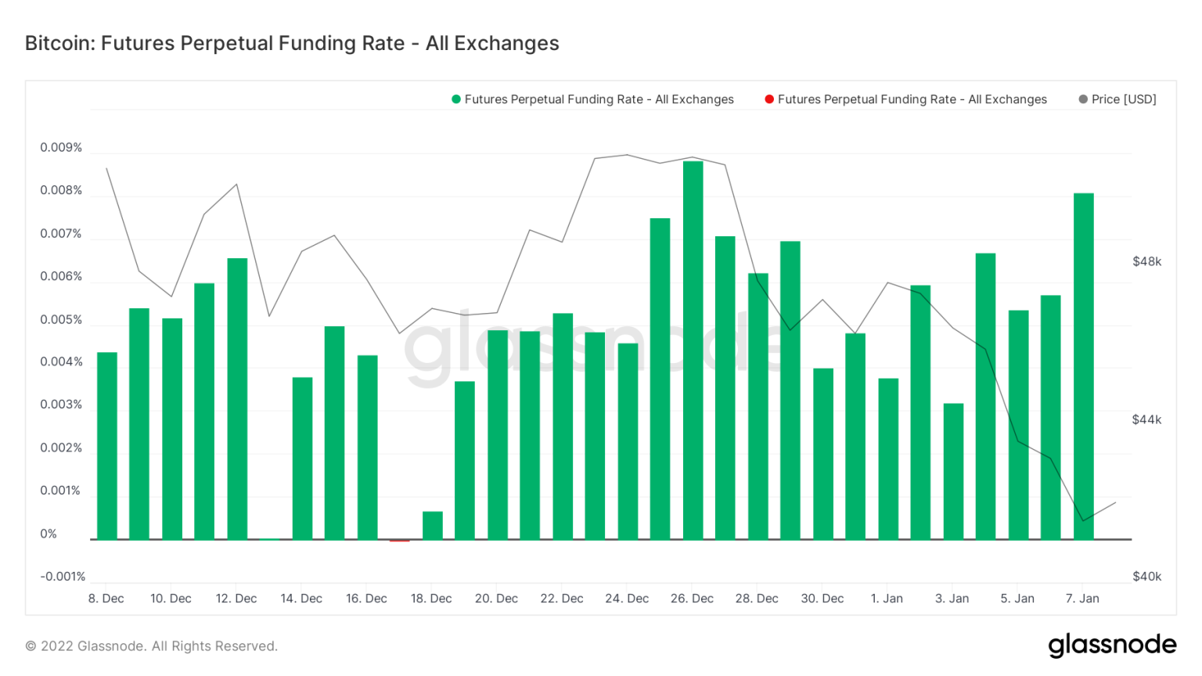Click the short green bar at 18. Dec
This screenshot has width=1202, height=676.
(x=433, y=525)
